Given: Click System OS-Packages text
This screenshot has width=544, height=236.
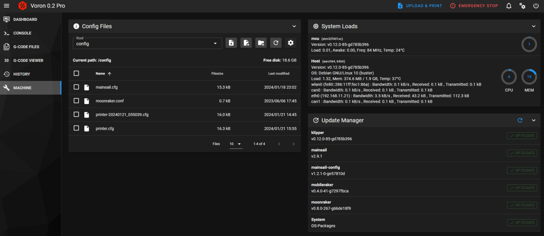Looking at the screenshot, I should click(323, 226).
